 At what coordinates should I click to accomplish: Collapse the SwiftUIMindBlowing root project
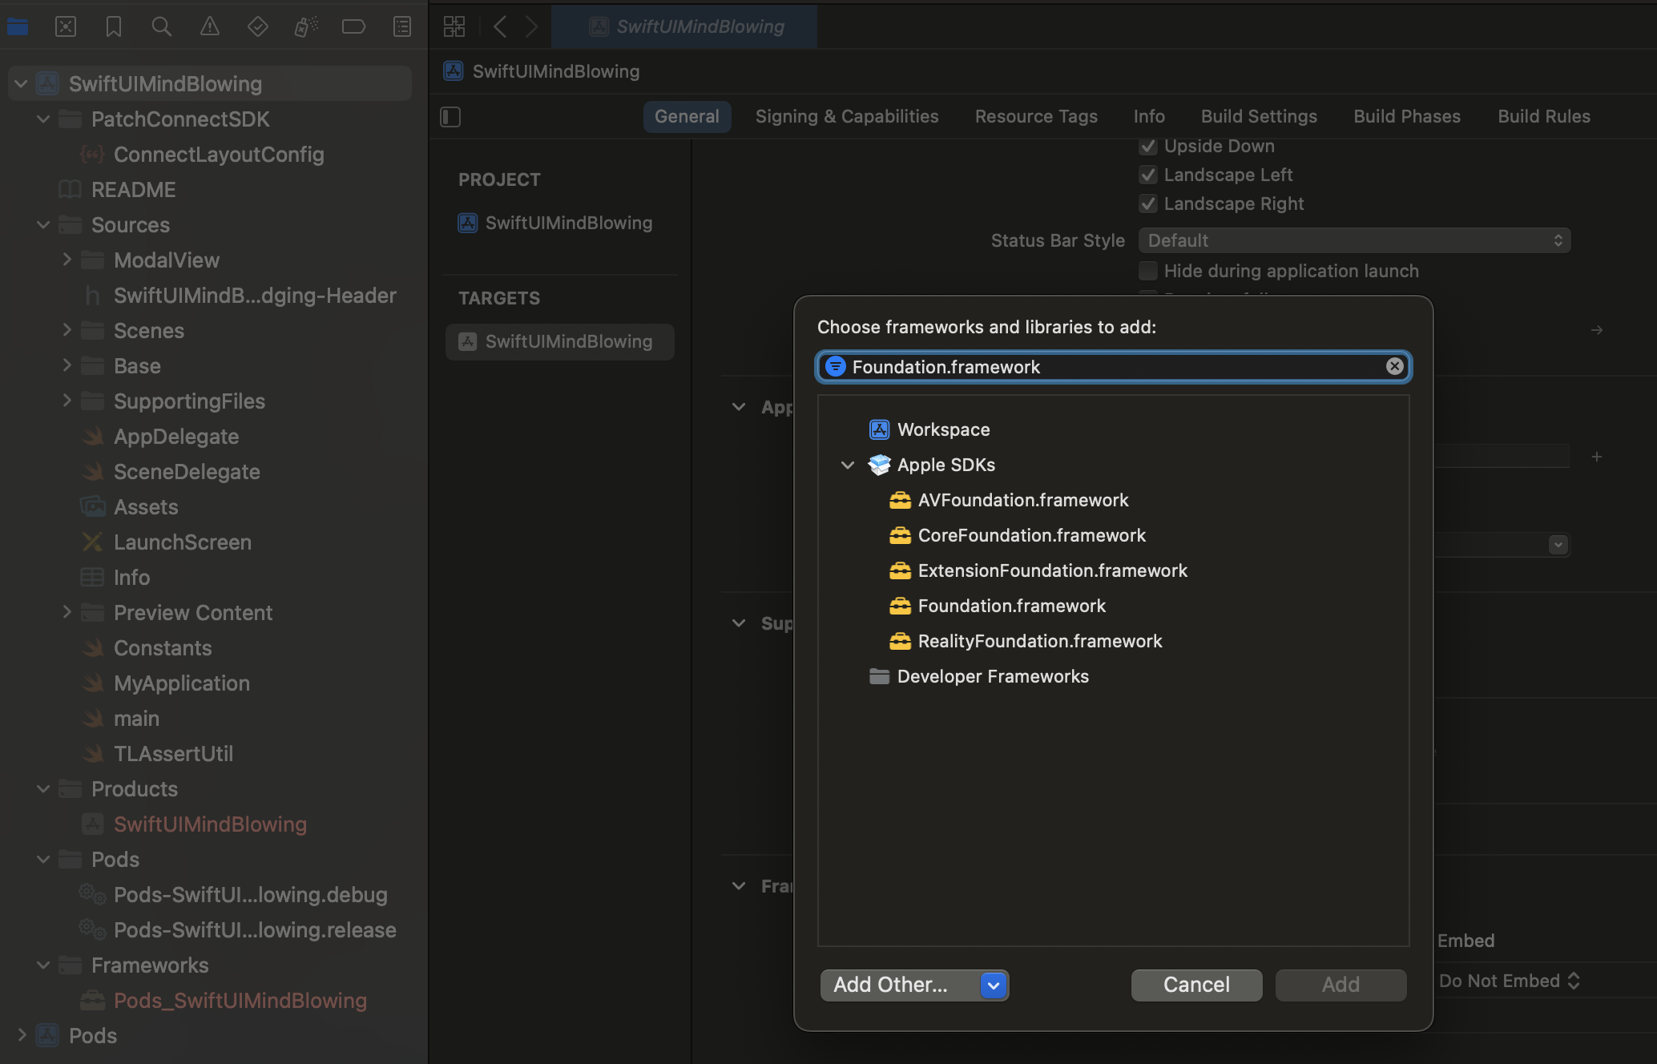pos(21,83)
